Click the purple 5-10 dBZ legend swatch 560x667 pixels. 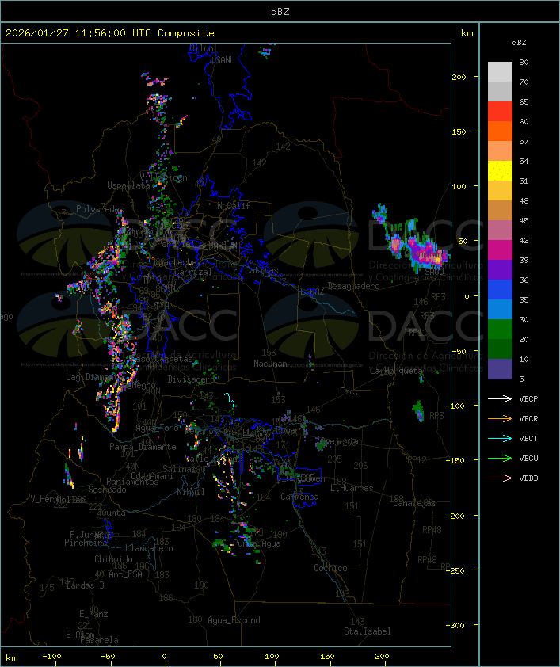coord(500,369)
